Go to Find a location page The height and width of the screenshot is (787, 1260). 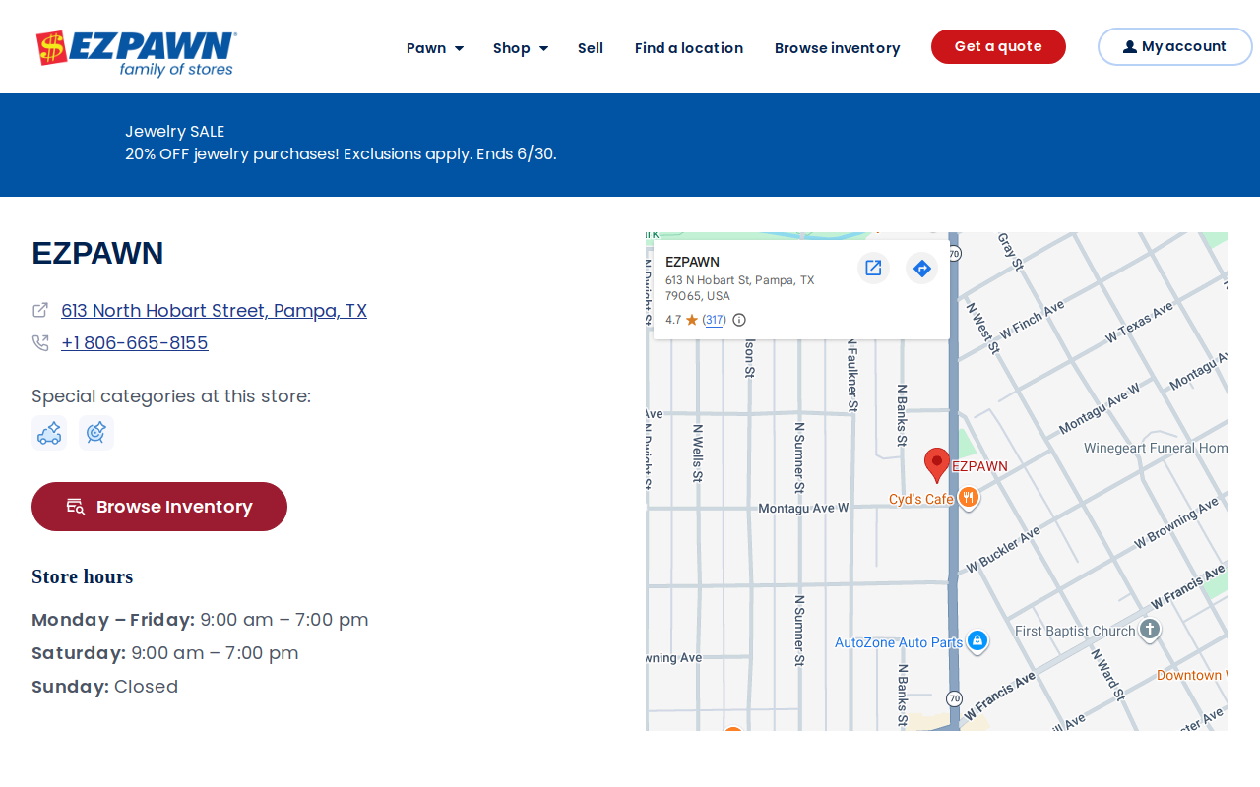click(x=689, y=48)
